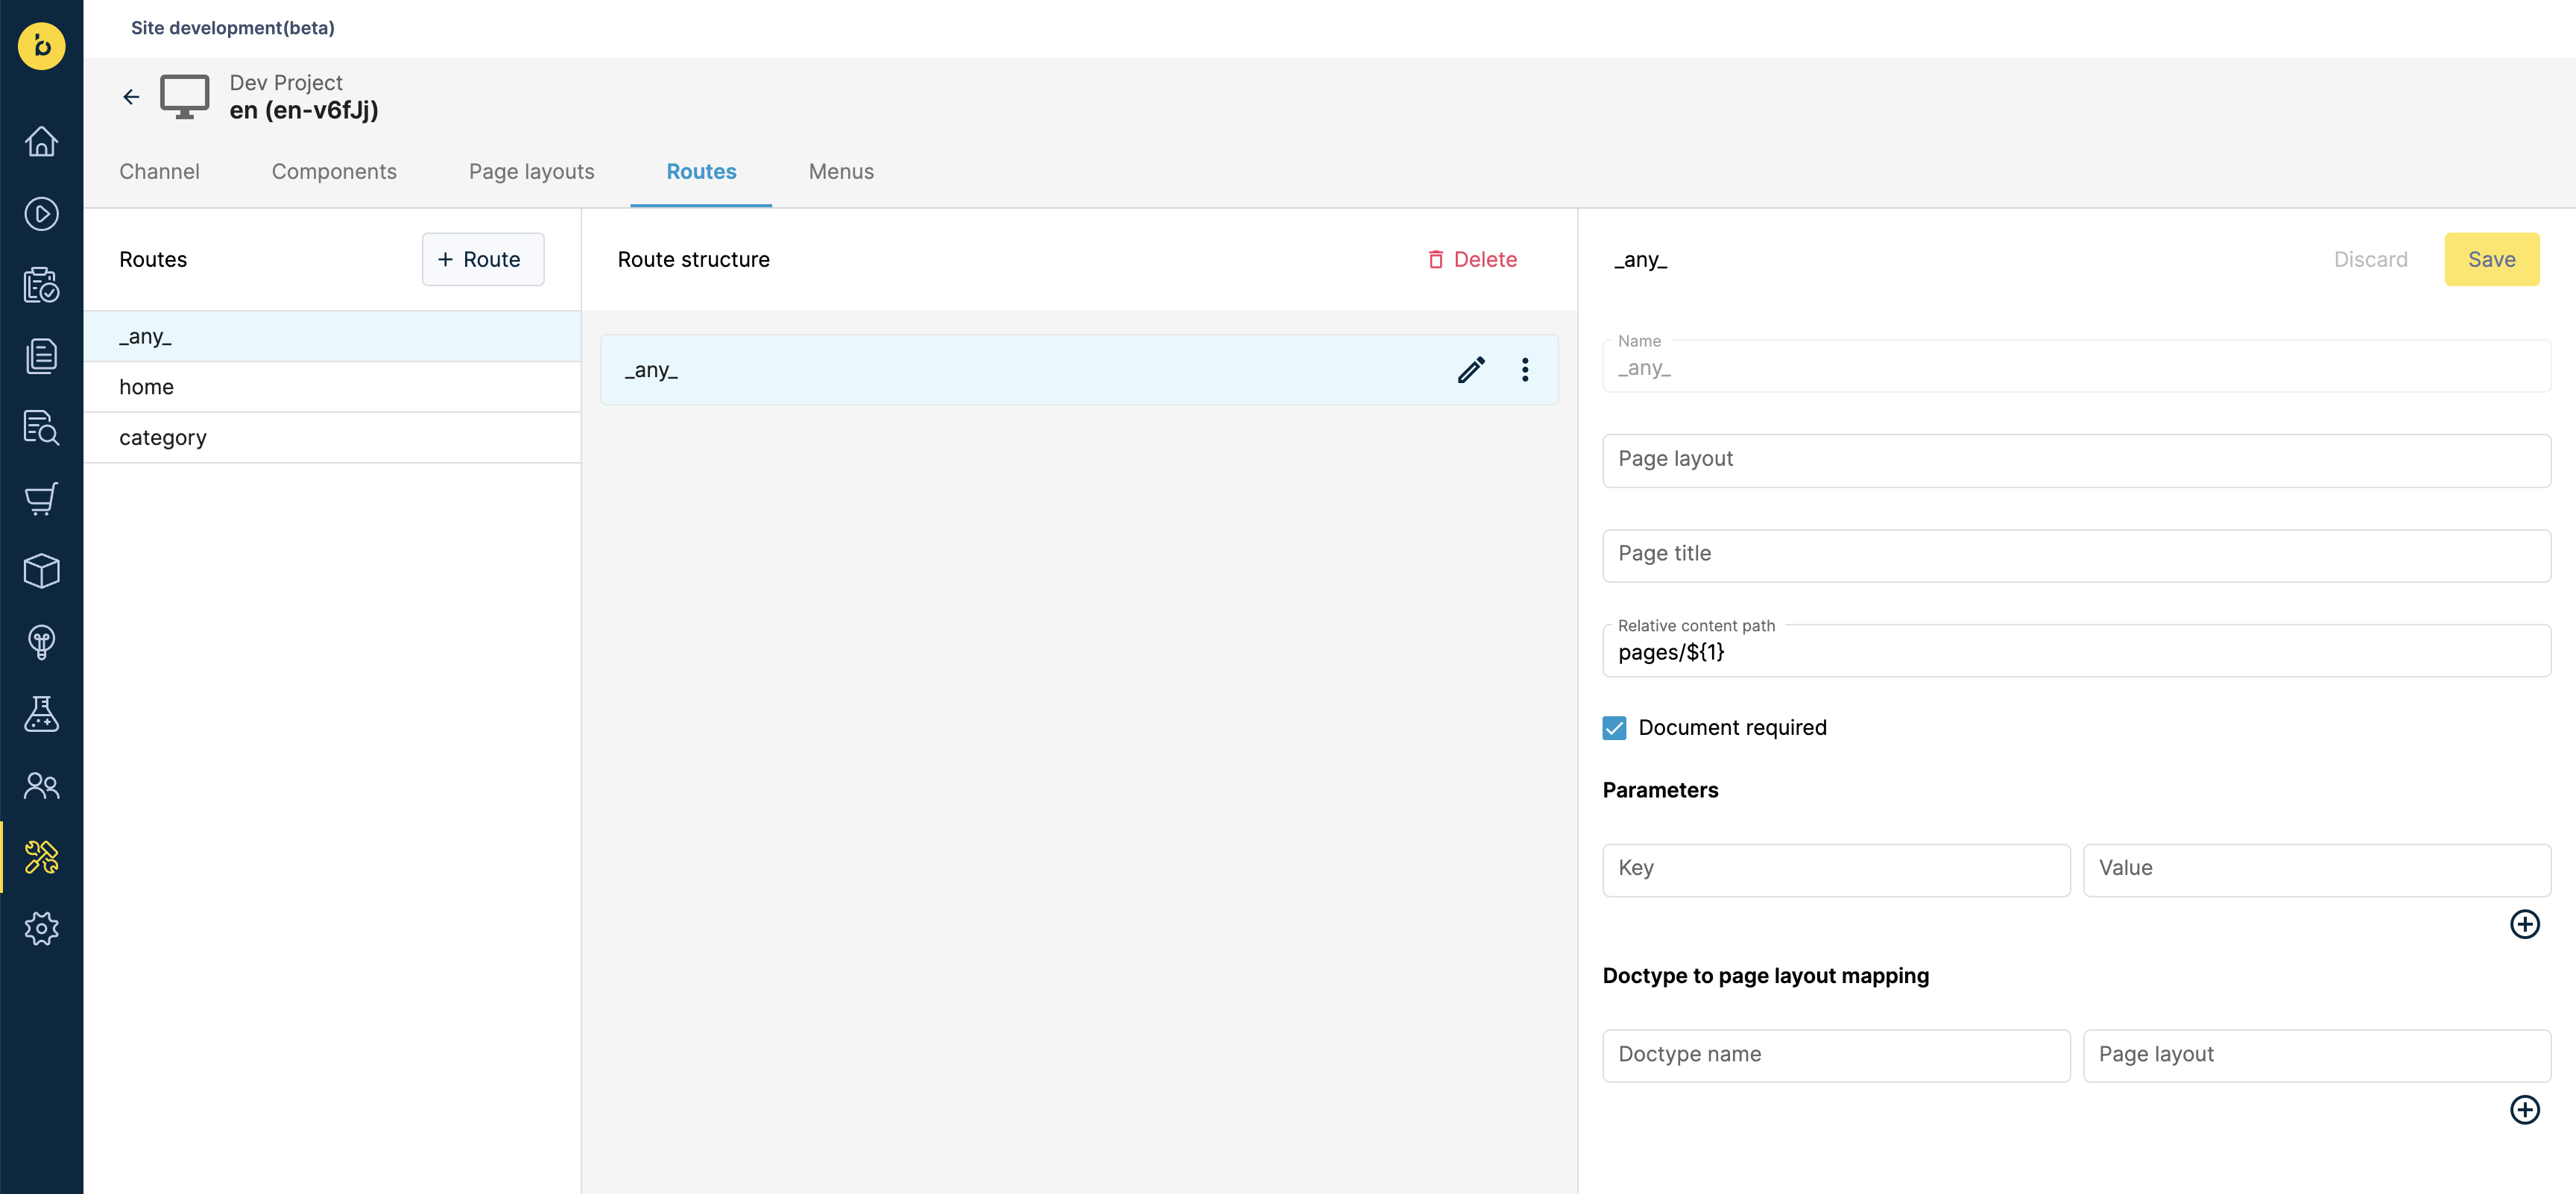The height and width of the screenshot is (1194, 2576).
Task: Uncheck the Document required checkbox
Action: 1614,728
